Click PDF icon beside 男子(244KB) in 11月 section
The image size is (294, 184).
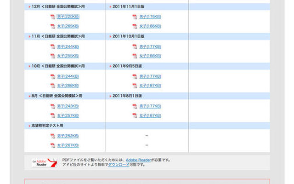53,47
